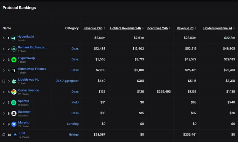Click the $22.8m holders revenue value
Viewport: 238px width, 142px height.
tap(230, 38)
